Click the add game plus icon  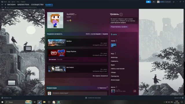(2, 98)
